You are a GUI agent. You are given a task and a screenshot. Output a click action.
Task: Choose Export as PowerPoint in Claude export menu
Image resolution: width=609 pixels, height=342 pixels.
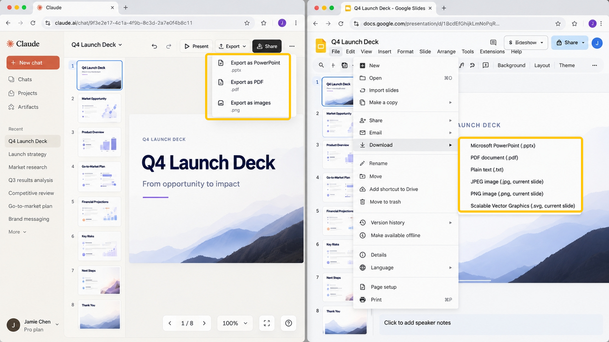(251, 66)
